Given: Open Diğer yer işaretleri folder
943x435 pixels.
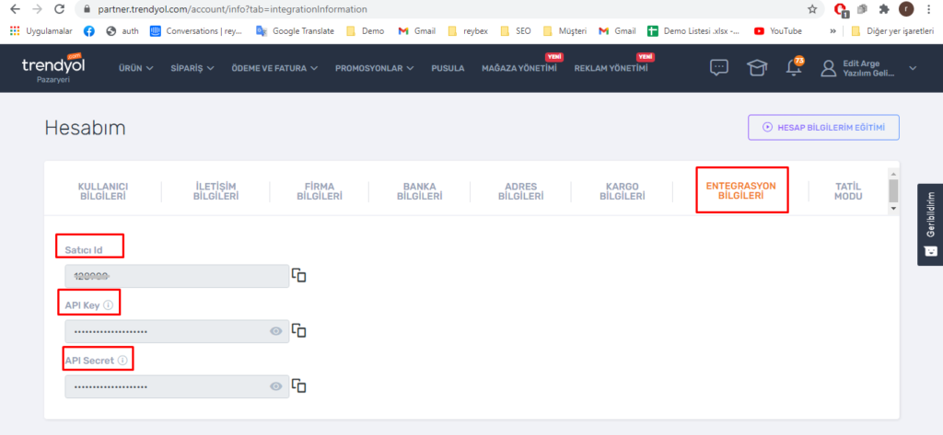Looking at the screenshot, I should [x=892, y=30].
